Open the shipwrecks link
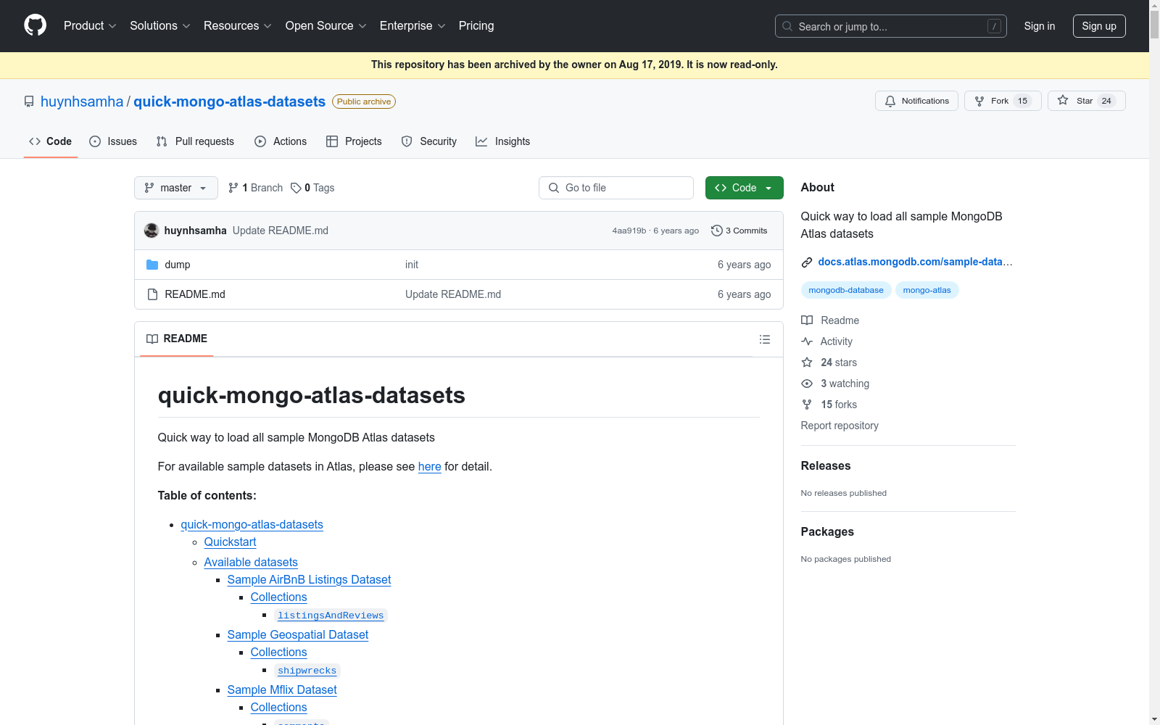The height and width of the screenshot is (725, 1160). tap(307, 671)
